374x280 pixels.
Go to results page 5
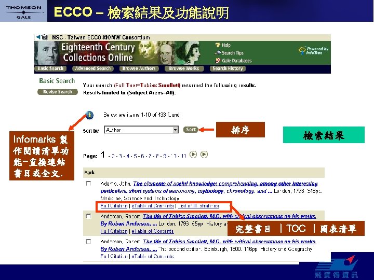(135, 156)
